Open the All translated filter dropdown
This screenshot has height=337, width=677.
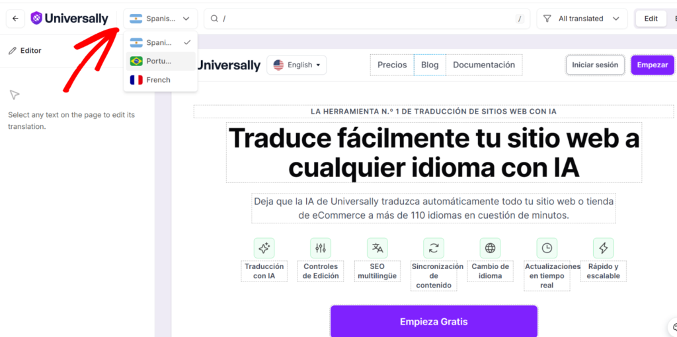click(582, 19)
